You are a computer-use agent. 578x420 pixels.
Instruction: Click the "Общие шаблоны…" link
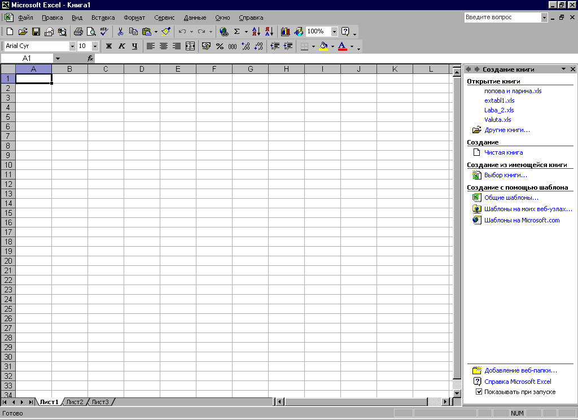511,197
